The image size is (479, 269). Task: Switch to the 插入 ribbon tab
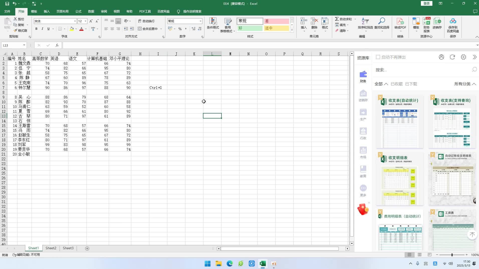[x=47, y=11]
